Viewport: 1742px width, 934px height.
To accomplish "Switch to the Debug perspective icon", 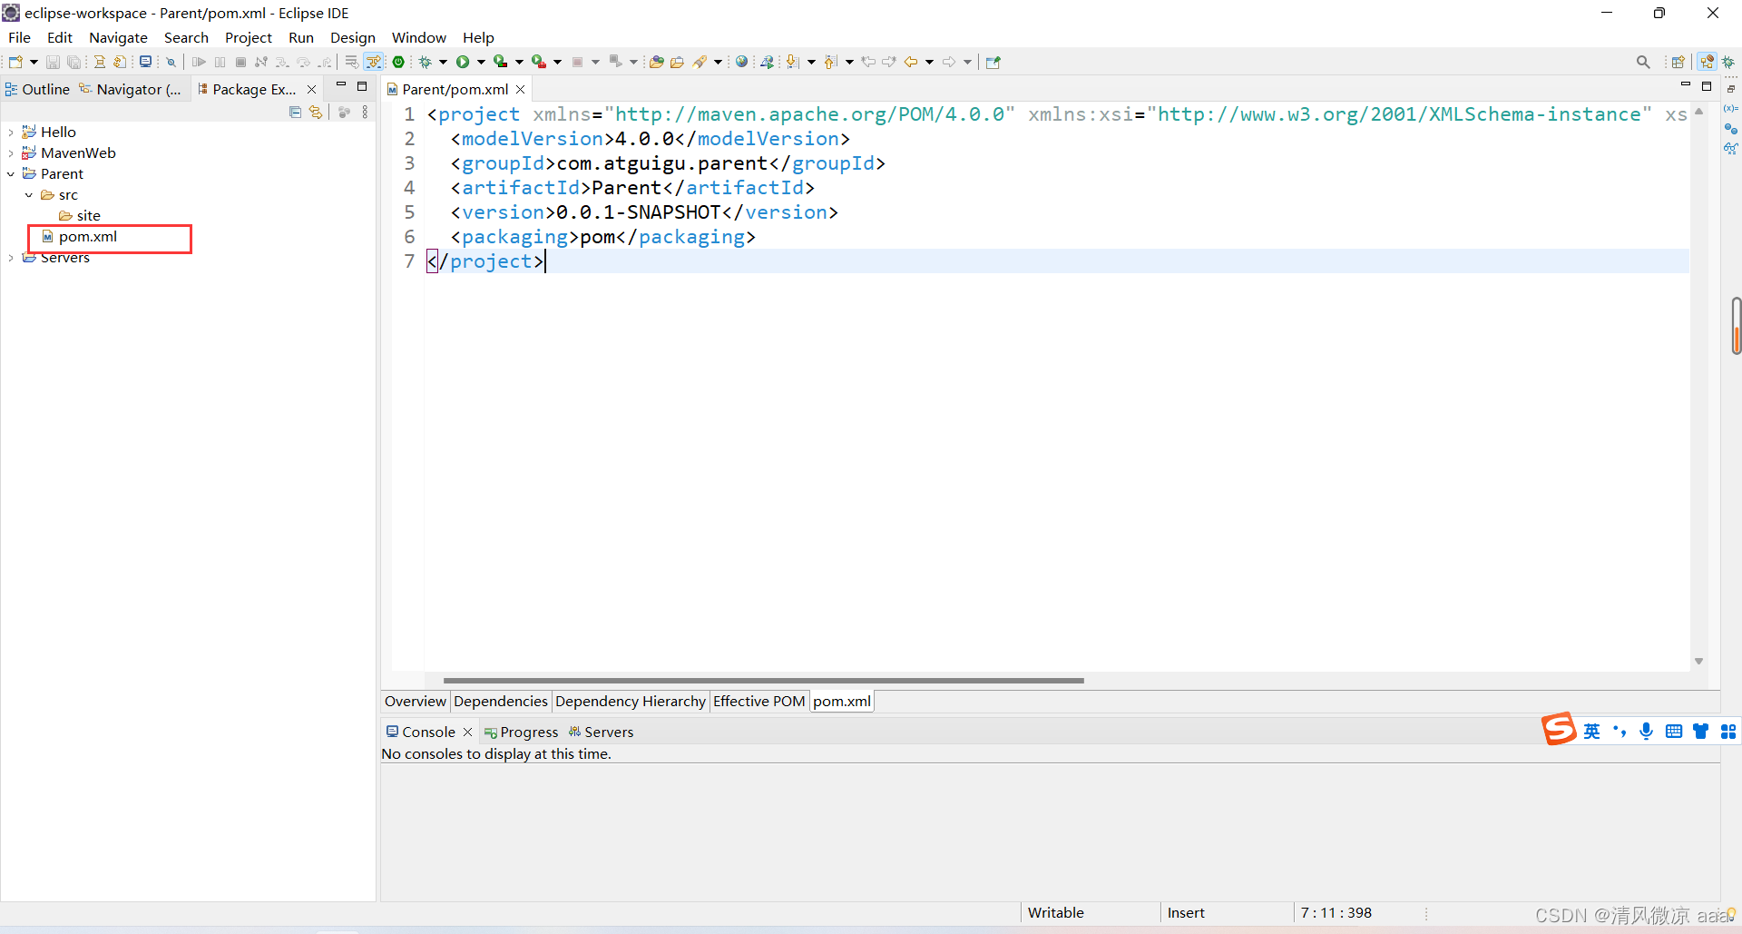I will 1728,62.
